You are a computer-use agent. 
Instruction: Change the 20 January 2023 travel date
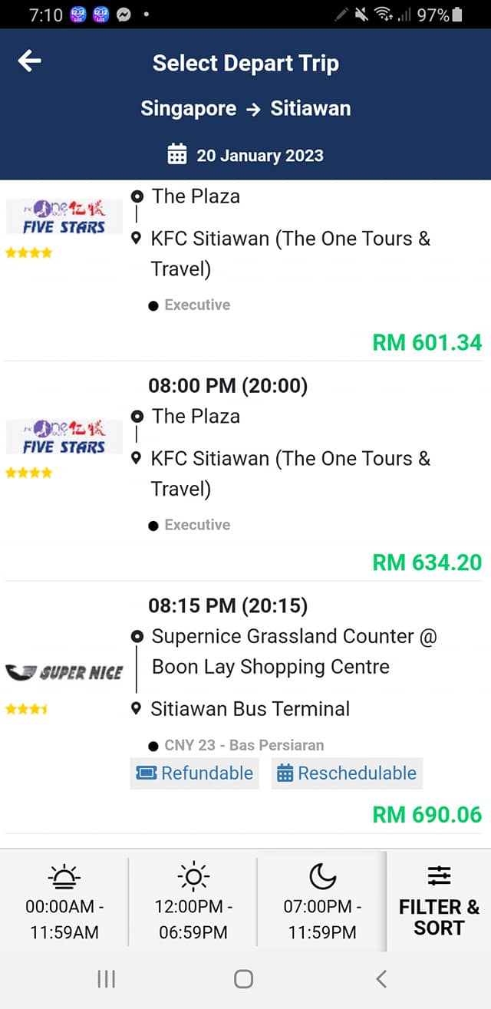[259, 156]
